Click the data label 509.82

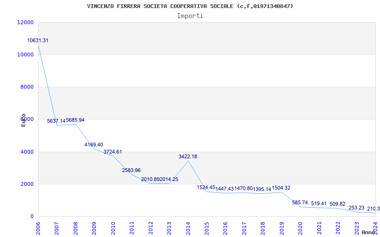pos(337,204)
